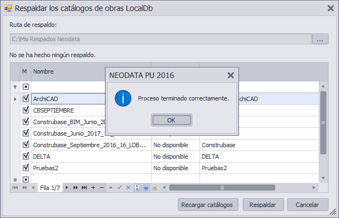Viewport: 339px width, 218px height.
Task: Toggle the Construbase_BIM_Junio checkbox
Action: (26, 122)
